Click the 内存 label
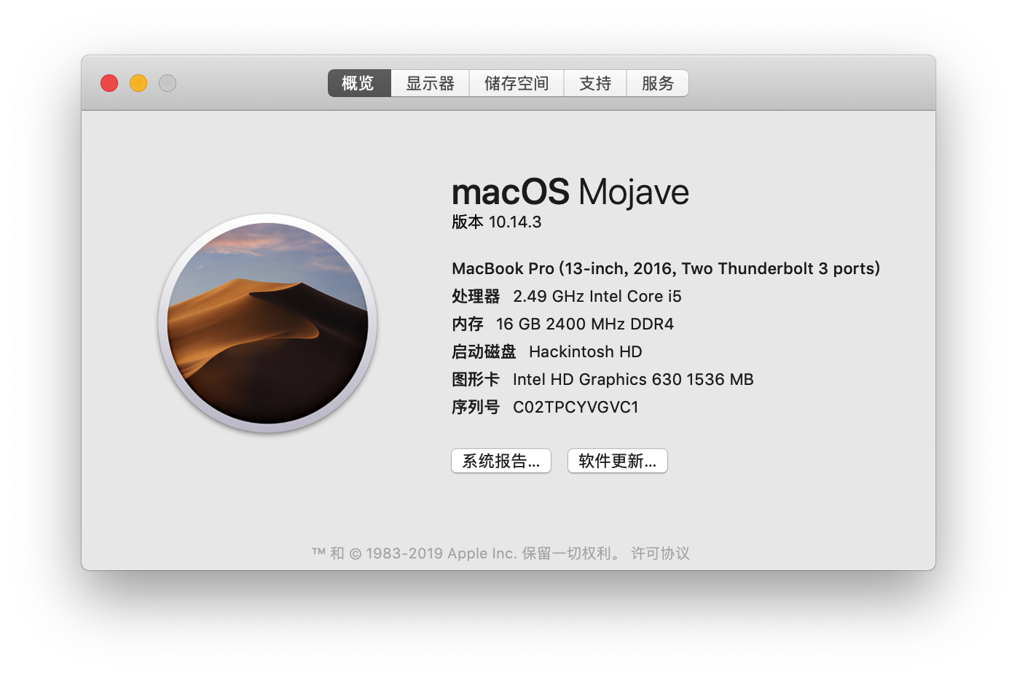Image resolution: width=1017 pixels, height=678 pixels. [x=468, y=324]
